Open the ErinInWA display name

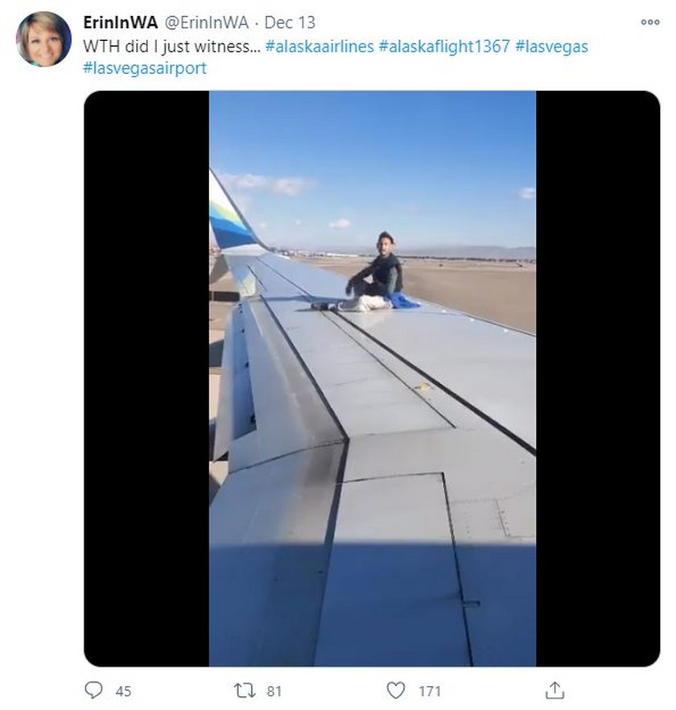coord(121,23)
